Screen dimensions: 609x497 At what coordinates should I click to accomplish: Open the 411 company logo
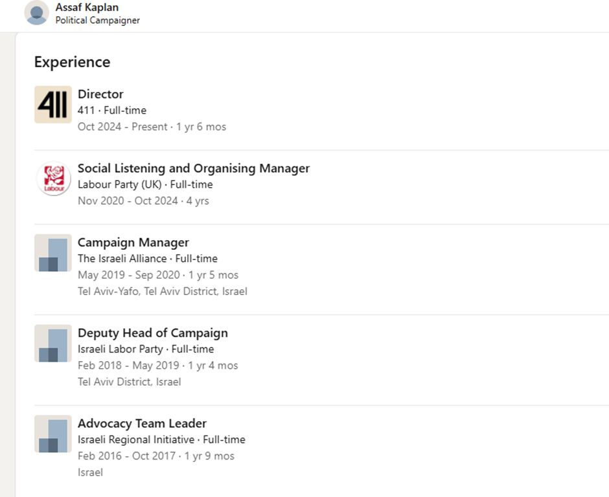[x=53, y=104]
